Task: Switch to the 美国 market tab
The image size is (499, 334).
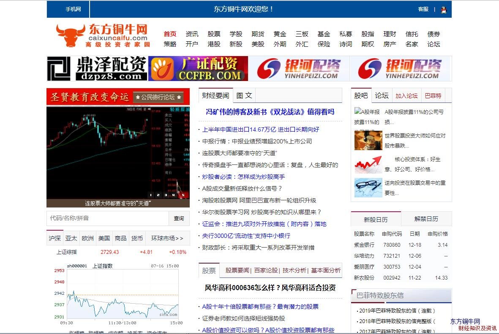Action: pyautogui.click(x=104, y=238)
